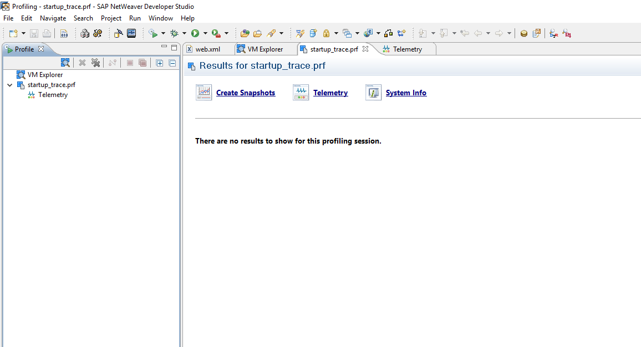This screenshot has width=641, height=347.
Task: Click the padlock toolbar icon
Action: 326,33
